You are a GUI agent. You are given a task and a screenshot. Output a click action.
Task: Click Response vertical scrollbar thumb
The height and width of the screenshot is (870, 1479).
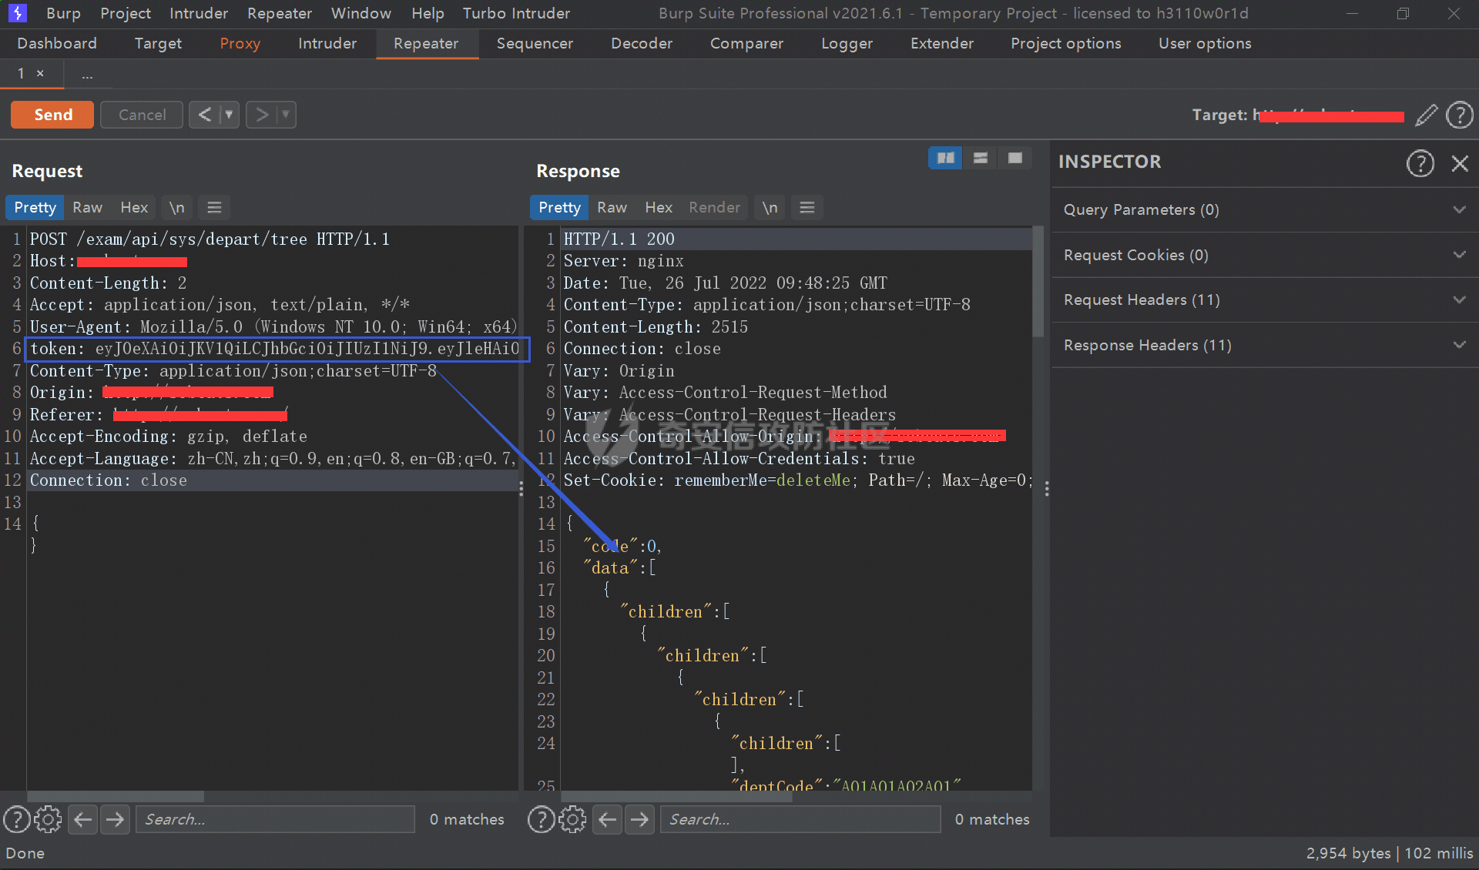pos(1038,281)
